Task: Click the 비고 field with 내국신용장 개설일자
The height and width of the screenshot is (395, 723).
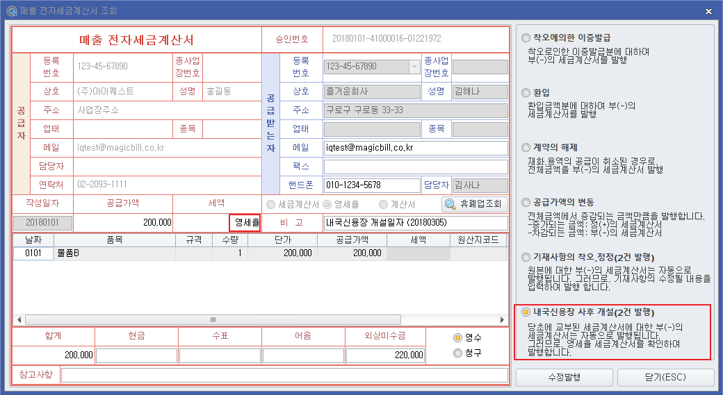Action: pyautogui.click(x=416, y=223)
